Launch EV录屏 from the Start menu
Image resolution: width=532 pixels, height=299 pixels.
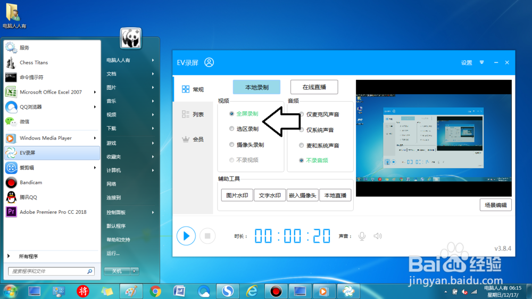(52, 153)
